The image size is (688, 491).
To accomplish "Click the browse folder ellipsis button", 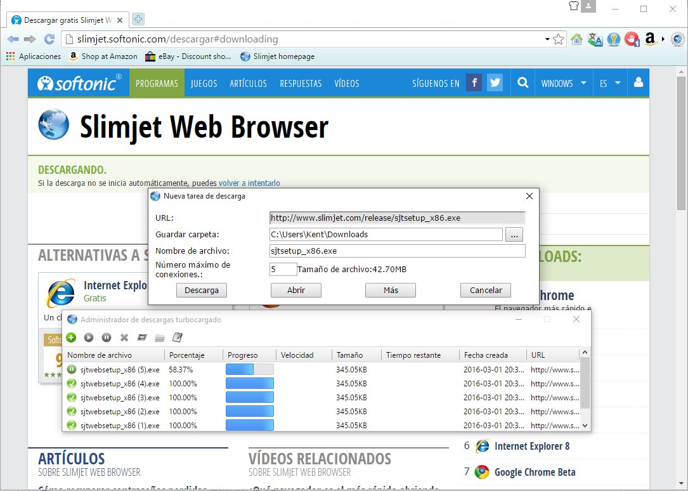I will pos(514,235).
